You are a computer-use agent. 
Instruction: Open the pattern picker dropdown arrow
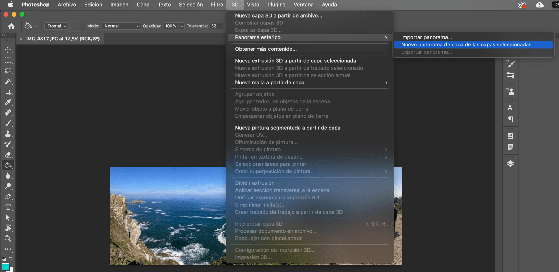(x=83, y=26)
